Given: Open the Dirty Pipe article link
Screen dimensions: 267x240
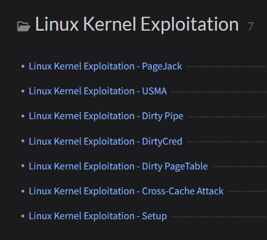Looking at the screenshot, I should 106,116.
